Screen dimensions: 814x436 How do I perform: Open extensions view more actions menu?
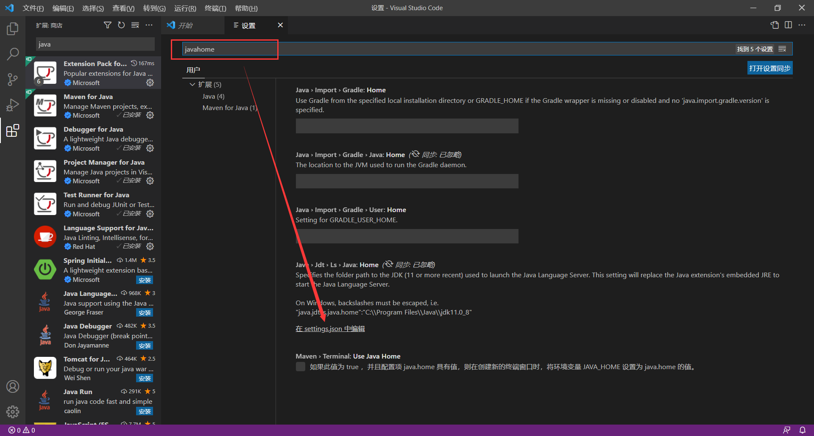pyautogui.click(x=149, y=25)
